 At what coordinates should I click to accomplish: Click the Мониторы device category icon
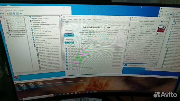[x=33, y=37]
